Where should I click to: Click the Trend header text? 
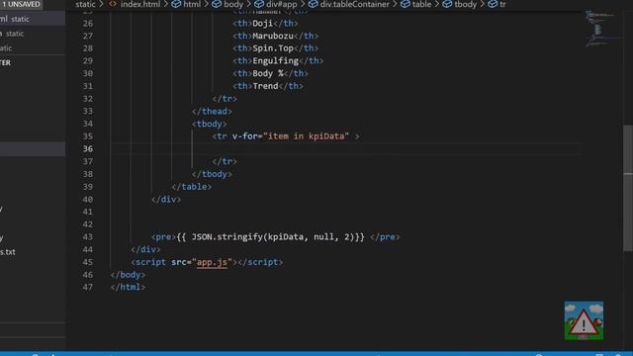click(265, 86)
